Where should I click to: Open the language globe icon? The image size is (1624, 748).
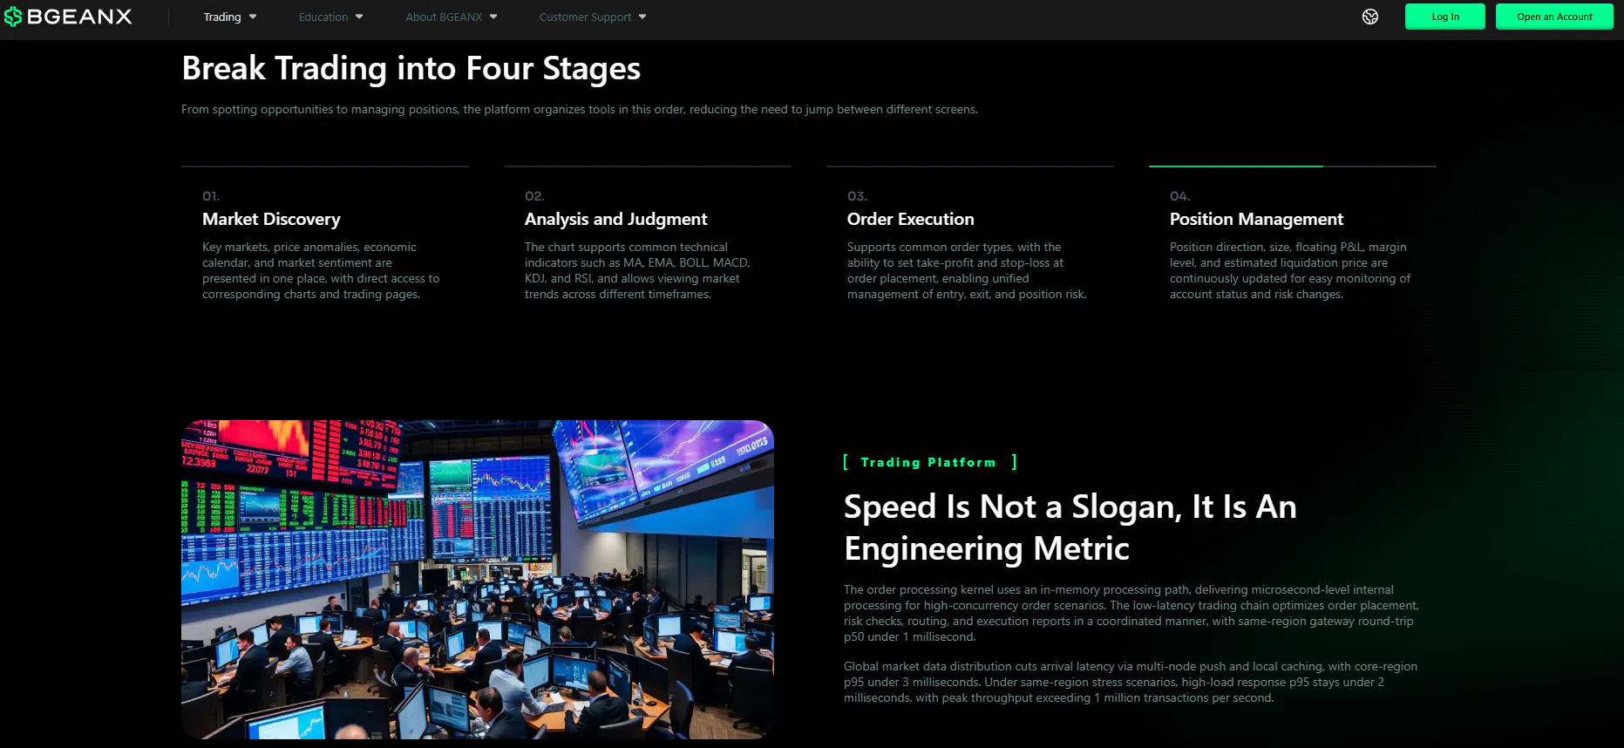(1370, 17)
